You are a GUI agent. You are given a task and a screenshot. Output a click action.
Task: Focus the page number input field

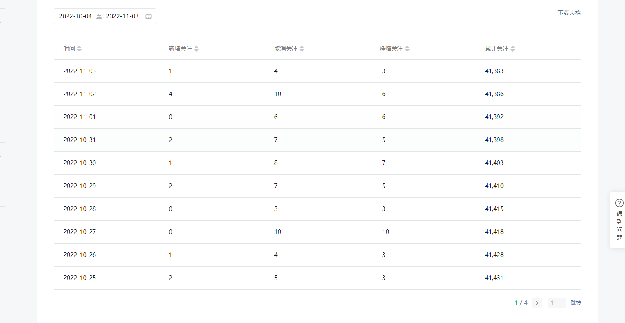pyautogui.click(x=557, y=303)
